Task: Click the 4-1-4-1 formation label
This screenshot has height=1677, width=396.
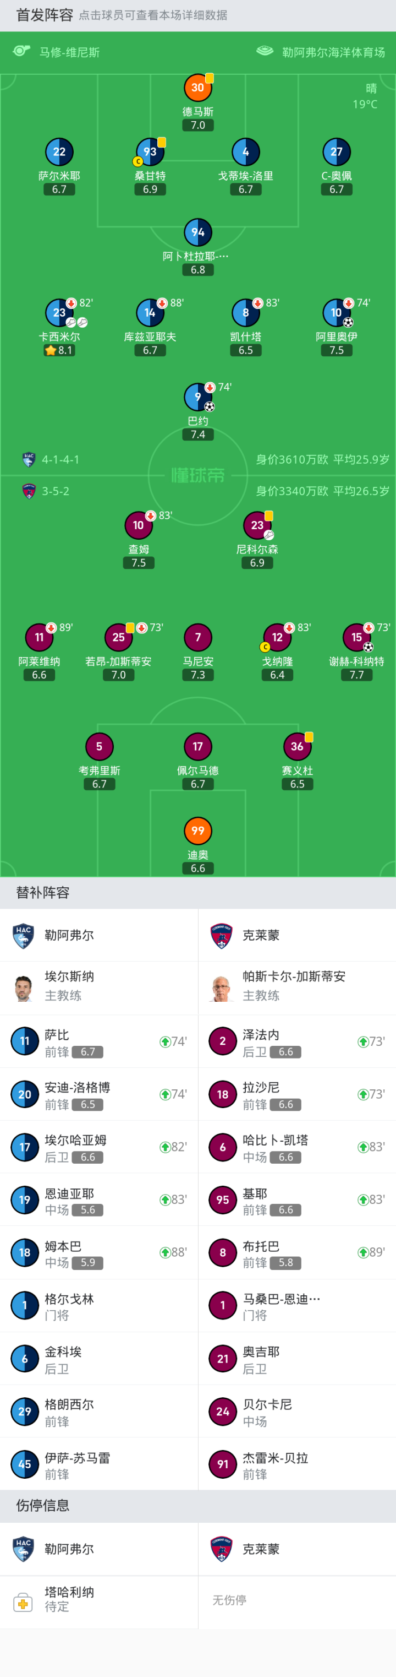Action: 61,460
